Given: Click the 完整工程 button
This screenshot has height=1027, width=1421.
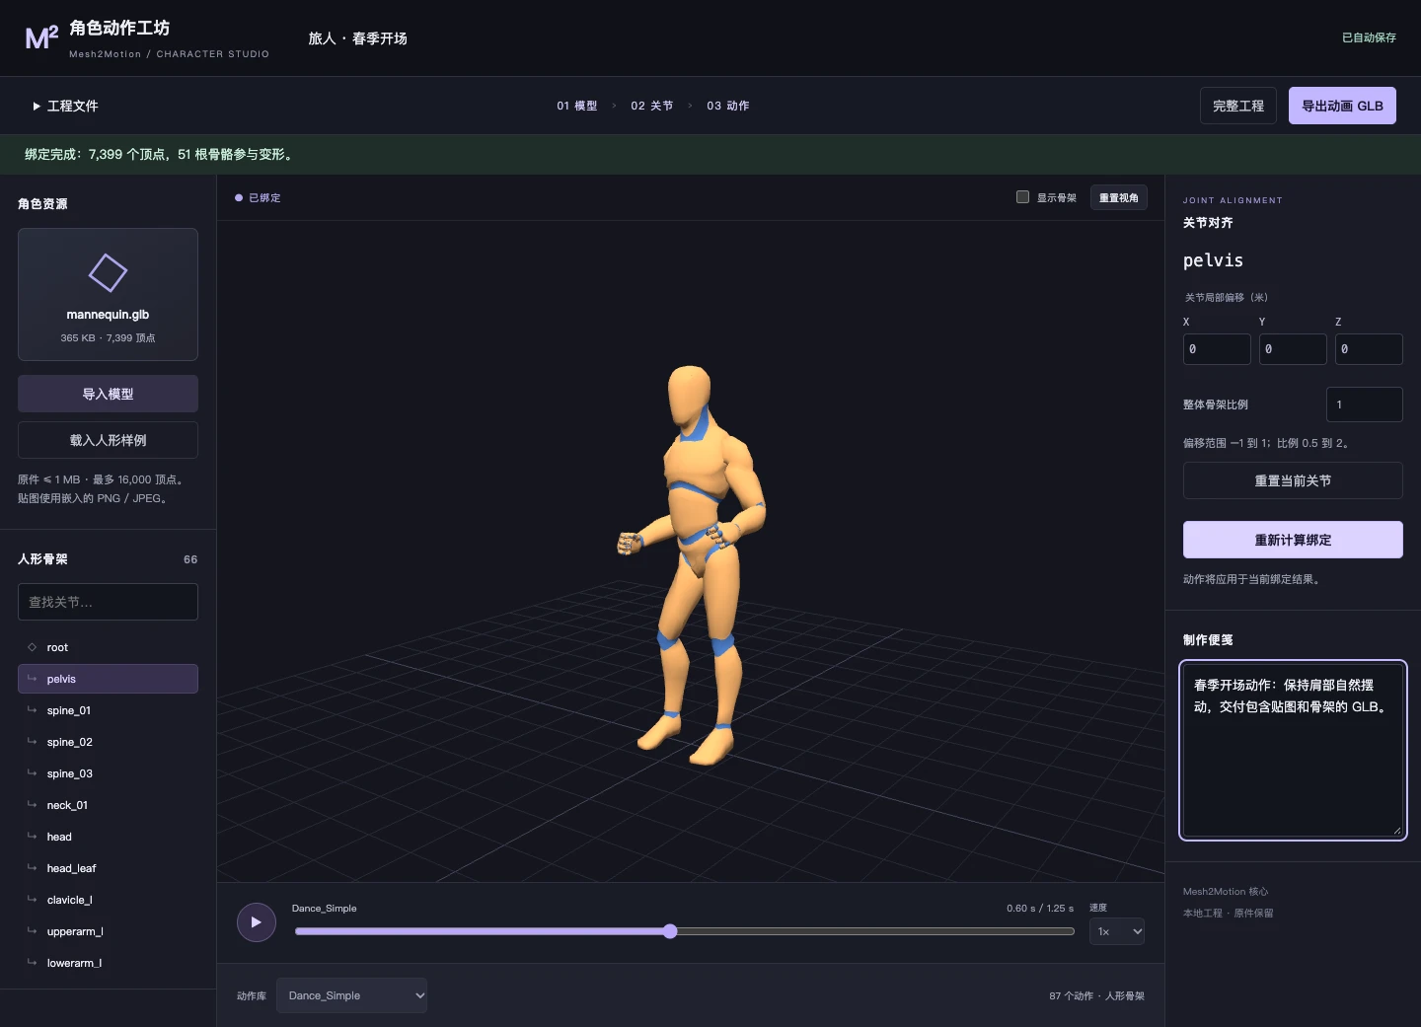Looking at the screenshot, I should pos(1238,106).
